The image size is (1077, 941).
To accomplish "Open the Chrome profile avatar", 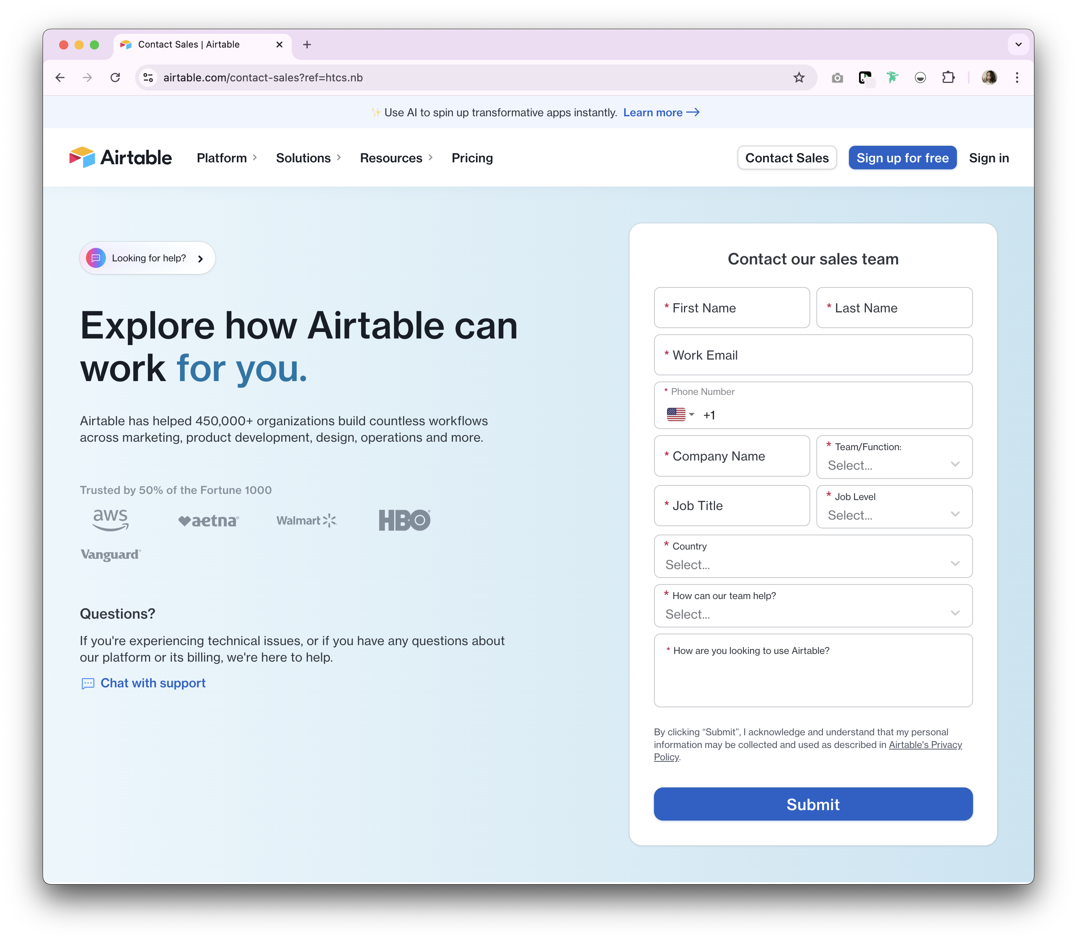I will [x=989, y=78].
